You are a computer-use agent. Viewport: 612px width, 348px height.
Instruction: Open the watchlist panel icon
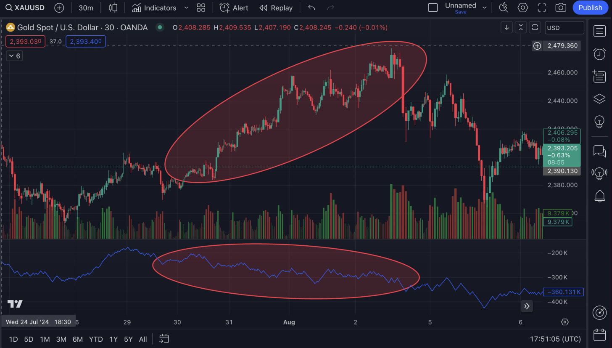tap(599, 31)
